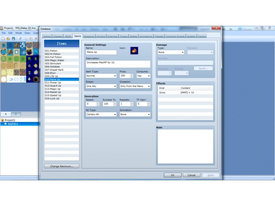275x206 pixels.
Task: Select item 004:Magic Water
Action: click(61, 60)
